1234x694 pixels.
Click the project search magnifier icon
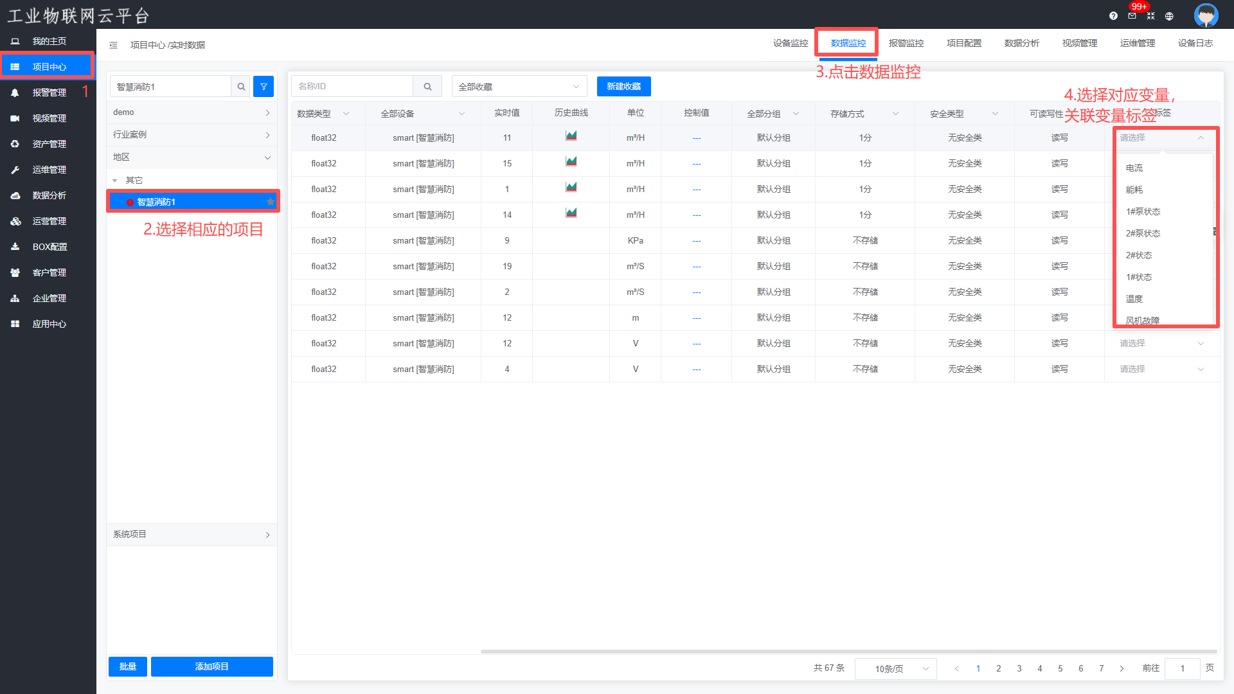click(x=241, y=87)
